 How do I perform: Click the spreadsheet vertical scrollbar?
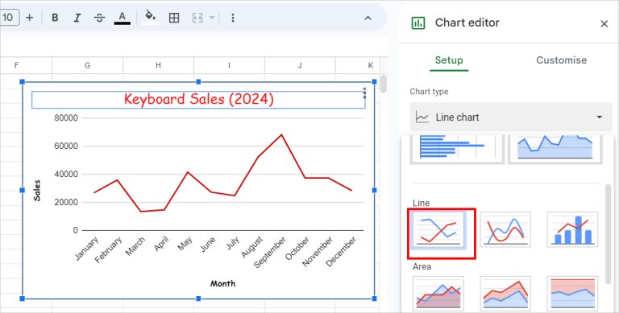point(383,84)
